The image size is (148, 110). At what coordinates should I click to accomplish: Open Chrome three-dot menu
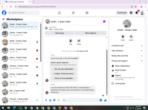pos(146,7)
